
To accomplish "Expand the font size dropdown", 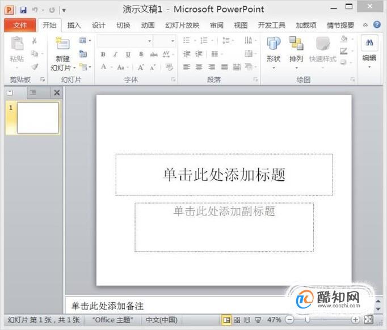I will 173,41.
